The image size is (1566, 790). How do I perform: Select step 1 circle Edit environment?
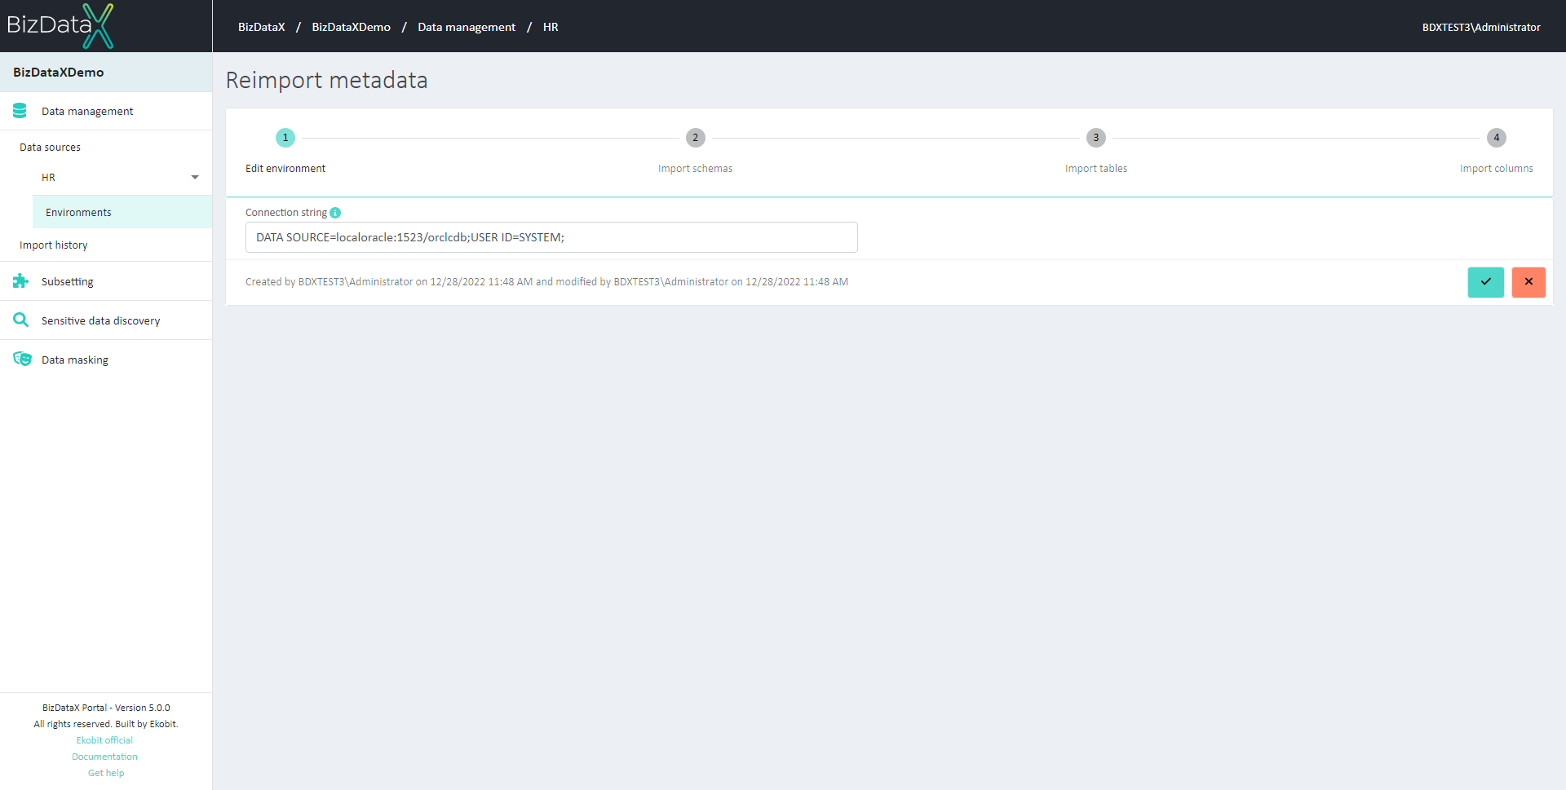pyautogui.click(x=285, y=138)
